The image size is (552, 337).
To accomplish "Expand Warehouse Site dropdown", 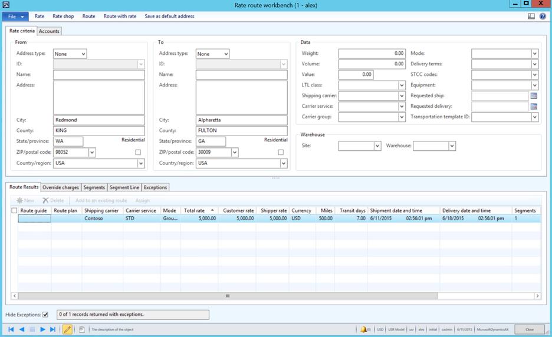I will coord(377,146).
